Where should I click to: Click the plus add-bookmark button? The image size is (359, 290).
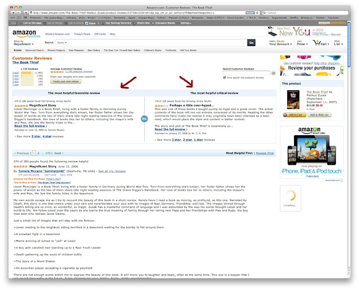(x=26, y=13)
